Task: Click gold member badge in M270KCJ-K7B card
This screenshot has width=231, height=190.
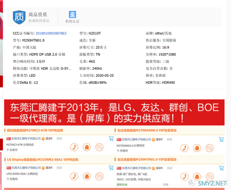Action: click(x=43, y=139)
